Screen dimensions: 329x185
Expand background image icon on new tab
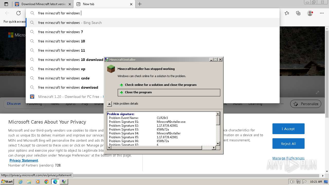(x=317, y=92)
